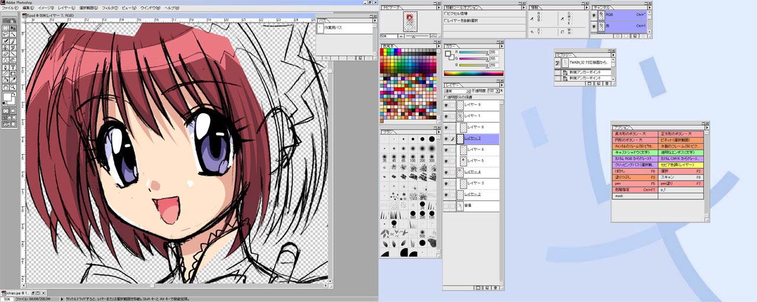The image size is (757, 302).
Task: Select the Blur tool
Action: 5,61
